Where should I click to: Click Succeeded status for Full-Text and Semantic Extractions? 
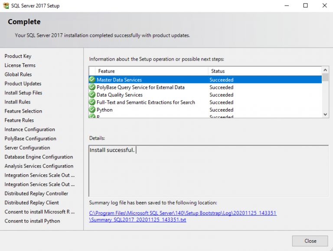tap(221, 103)
